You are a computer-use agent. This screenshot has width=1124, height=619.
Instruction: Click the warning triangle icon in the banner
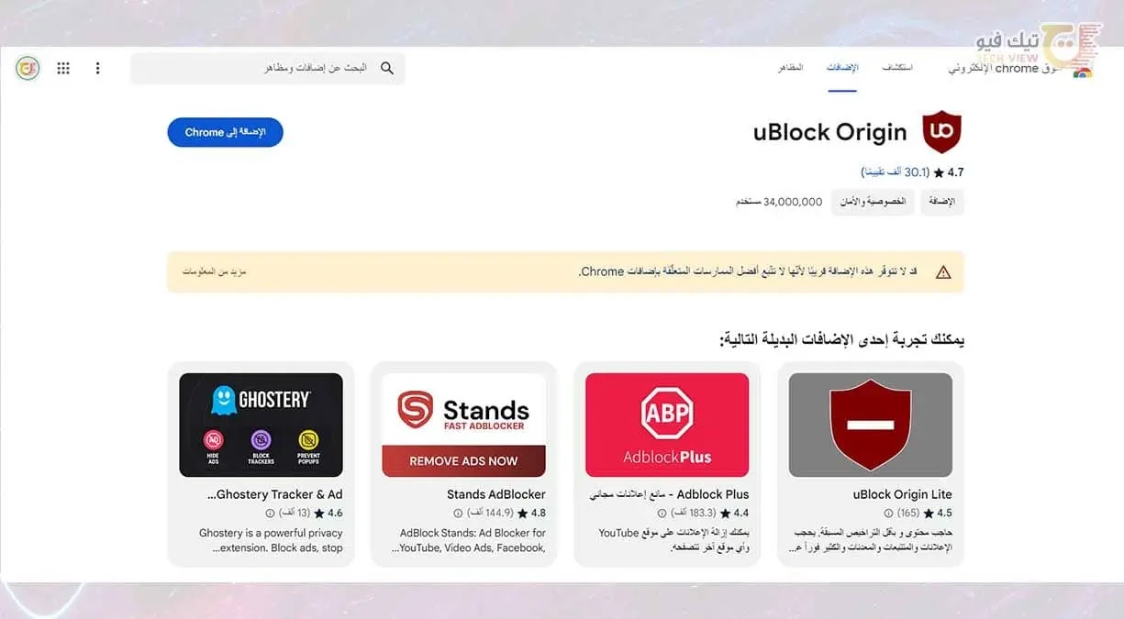click(x=943, y=271)
